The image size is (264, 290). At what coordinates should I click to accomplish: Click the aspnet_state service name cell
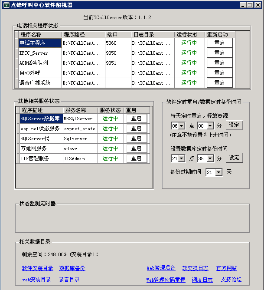pos(80,129)
